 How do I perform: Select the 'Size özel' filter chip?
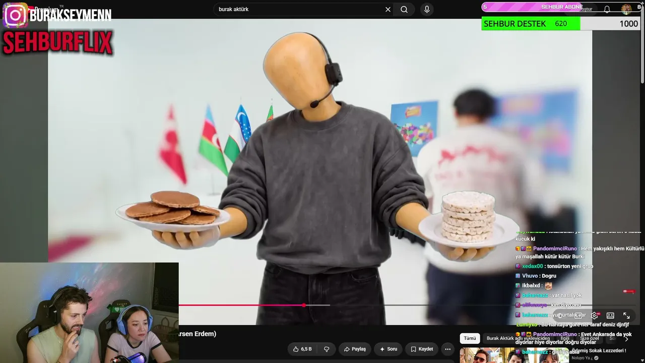pos(590,338)
